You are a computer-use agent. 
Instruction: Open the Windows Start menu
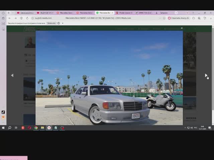[x=3, y=128]
